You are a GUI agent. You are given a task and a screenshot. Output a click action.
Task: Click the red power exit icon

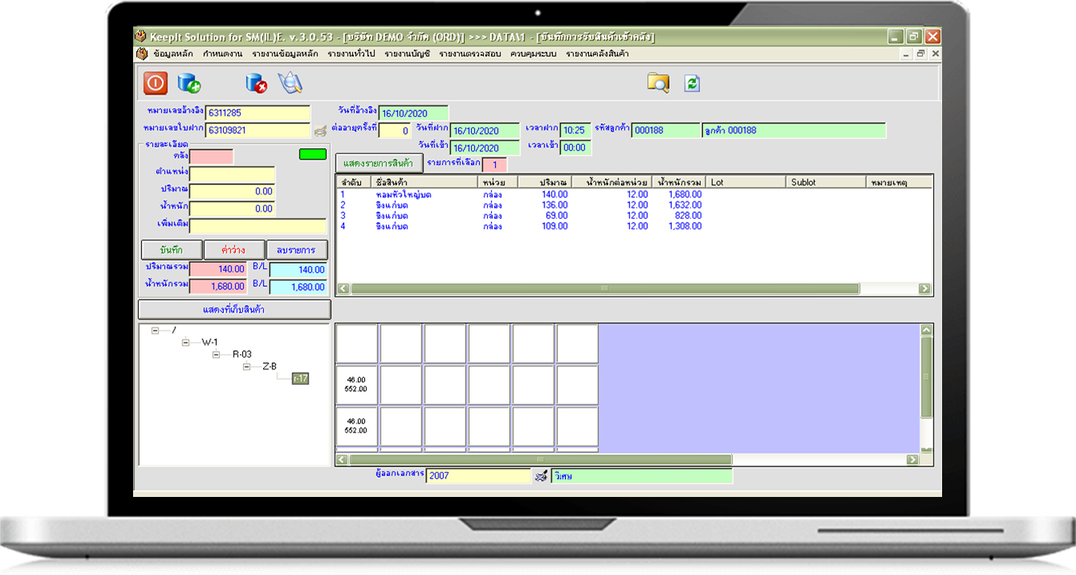tap(155, 83)
